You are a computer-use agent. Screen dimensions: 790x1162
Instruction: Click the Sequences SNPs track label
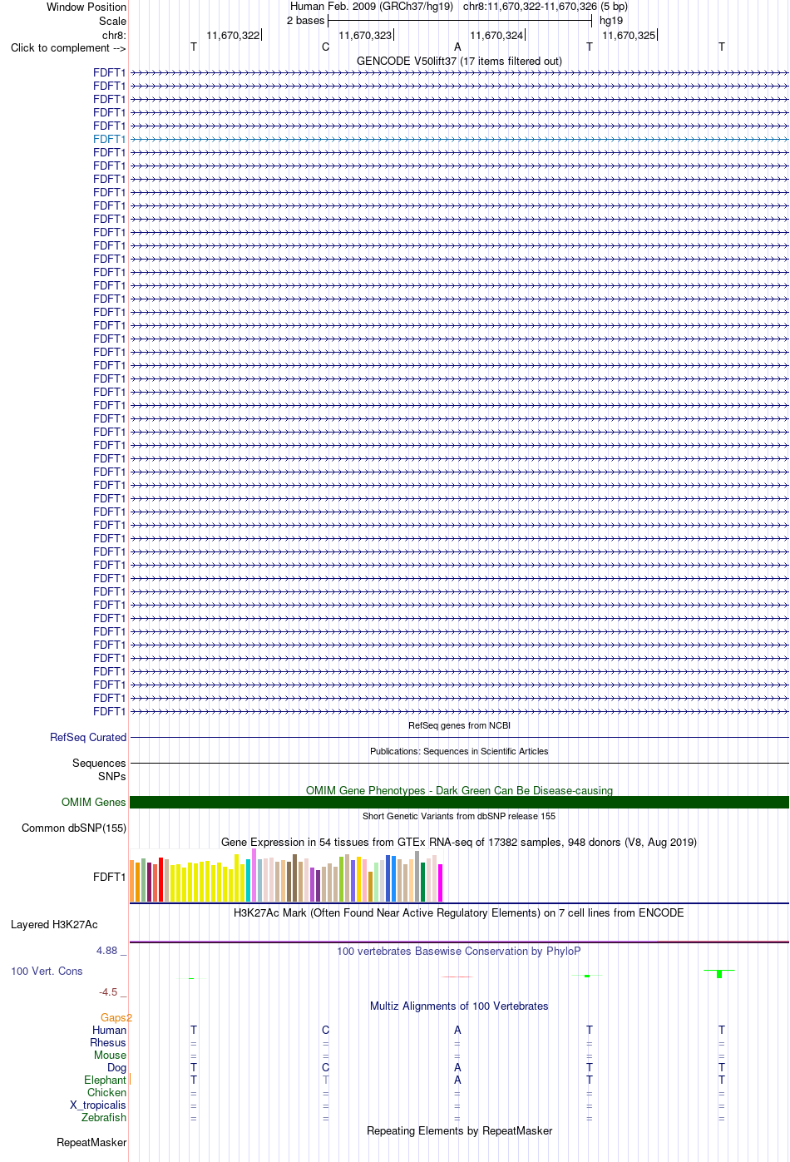(x=99, y=769)
